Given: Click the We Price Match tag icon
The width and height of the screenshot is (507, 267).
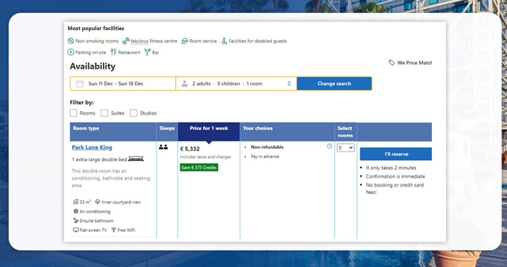Looking at the screenshot, I should coord(391,63).
